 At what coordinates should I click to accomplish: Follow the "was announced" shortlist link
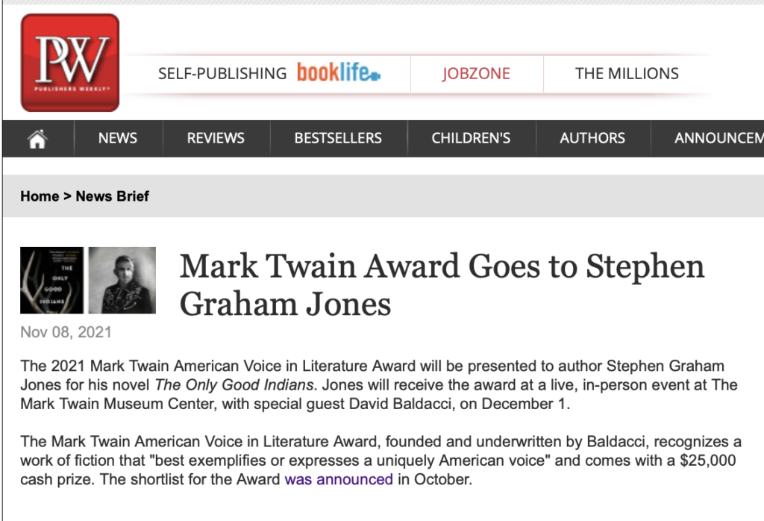click(339, 479)
